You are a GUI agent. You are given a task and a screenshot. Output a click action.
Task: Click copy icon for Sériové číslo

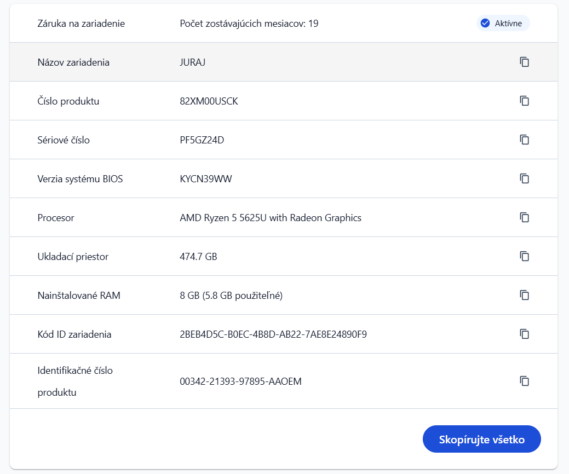coord(524,140)
